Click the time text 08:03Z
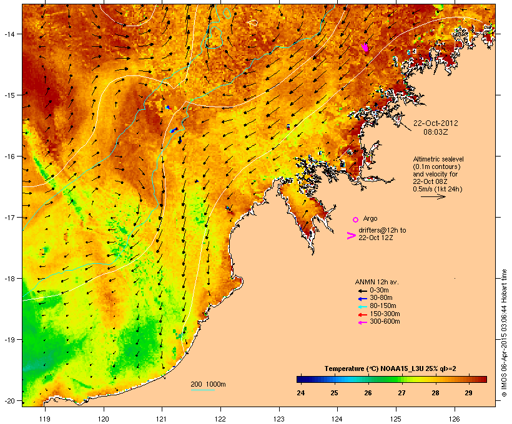The image size is (512, 424). 436,132
